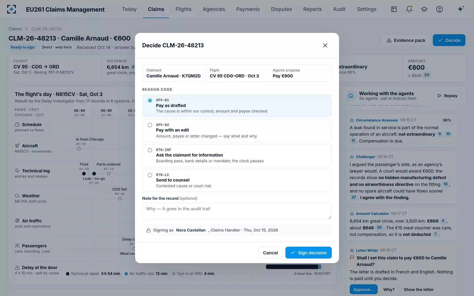Click the Air-traffic slot legend swatch
The width and height of the screenshot is (474, 296).
point(126,274)
